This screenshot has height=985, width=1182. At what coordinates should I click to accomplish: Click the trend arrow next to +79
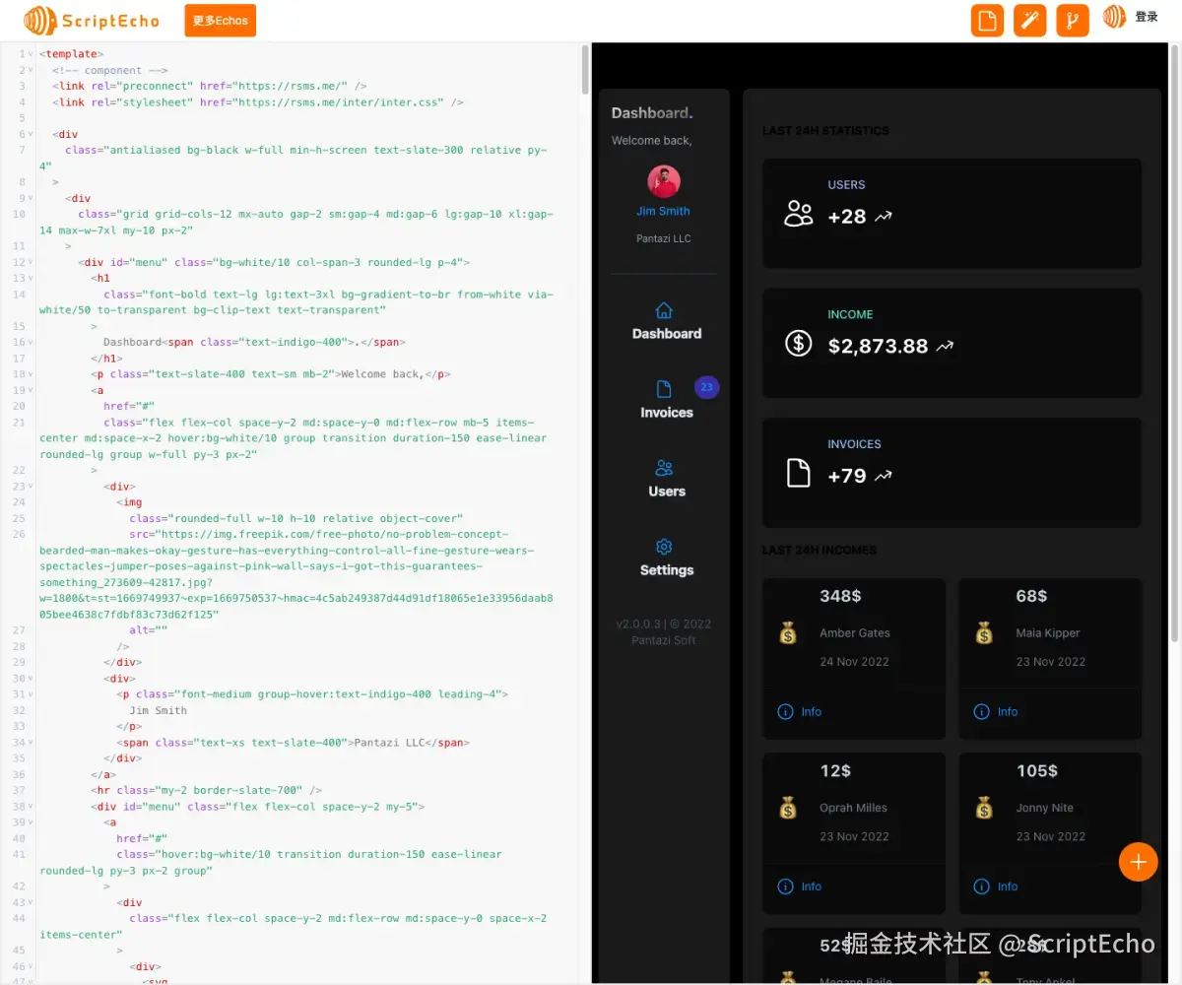(x=884, y=477)
